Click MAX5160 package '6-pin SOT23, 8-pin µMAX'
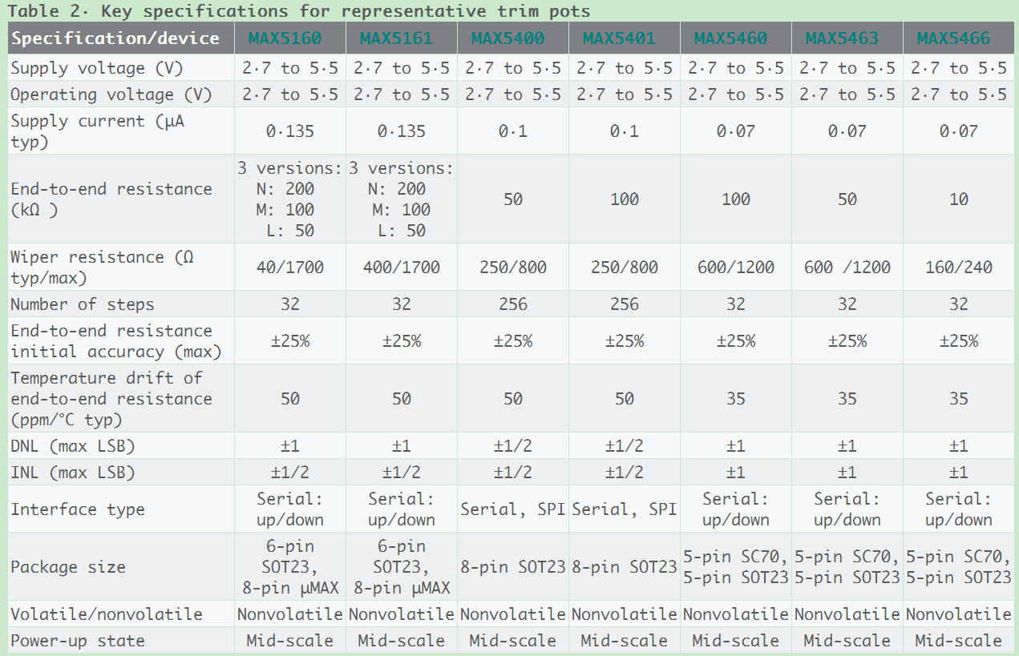Viewport: 1019px width, 656px height. pos(290,567)
